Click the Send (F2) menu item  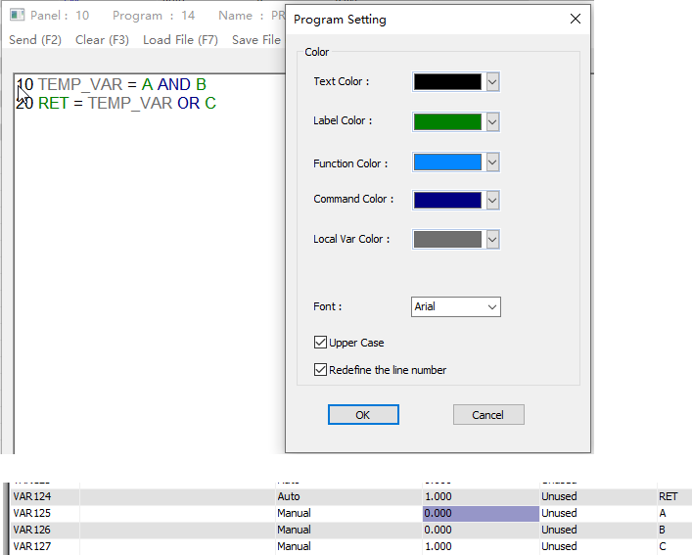pyautogui.click(x=35, y=40)
